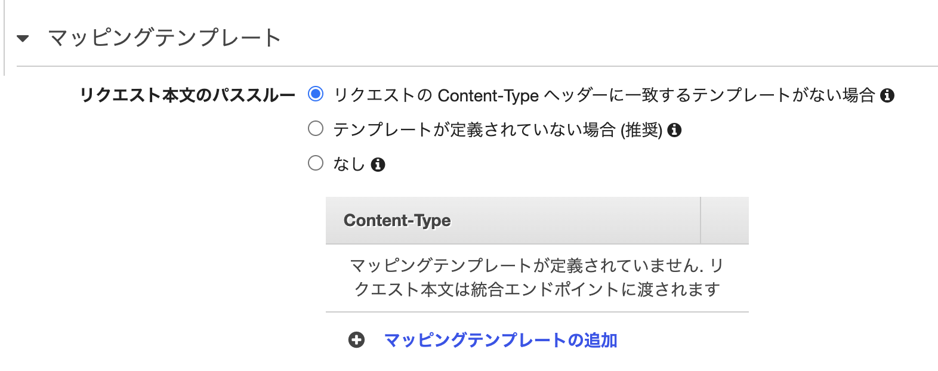The width and height of the screenshot is (938, 371).
Task: Open info icon next to (推奨)
Action: tap(674, 130)
